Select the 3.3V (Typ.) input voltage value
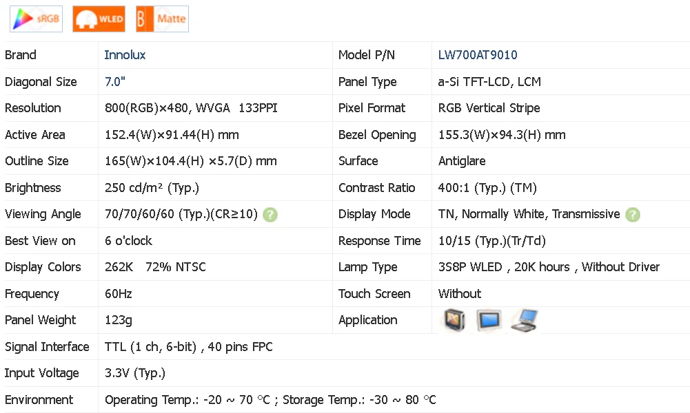The height and width of the screenshot is (413, 690). click(x=134, y=374)
